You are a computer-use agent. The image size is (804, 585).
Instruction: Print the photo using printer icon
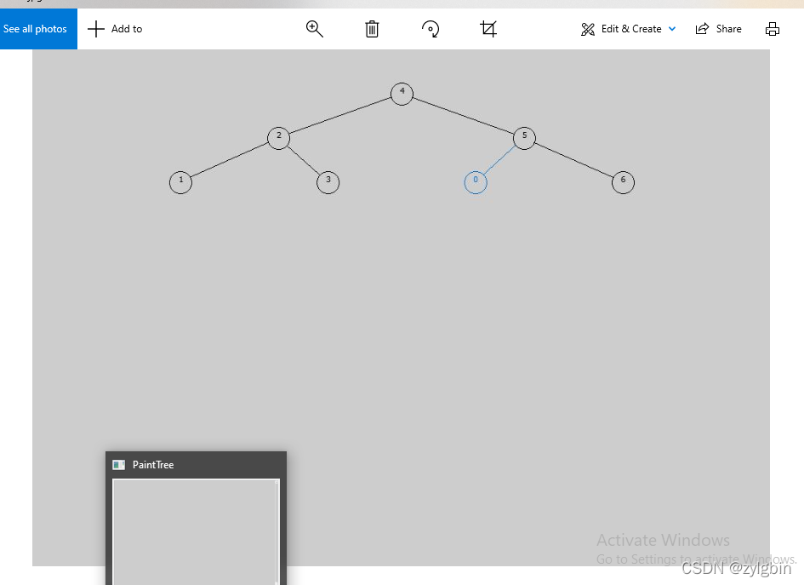[773, 29]
